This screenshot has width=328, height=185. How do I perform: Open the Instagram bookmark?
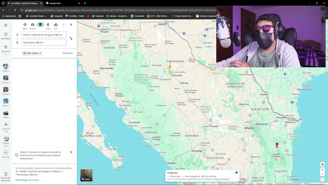pos(57,16)
